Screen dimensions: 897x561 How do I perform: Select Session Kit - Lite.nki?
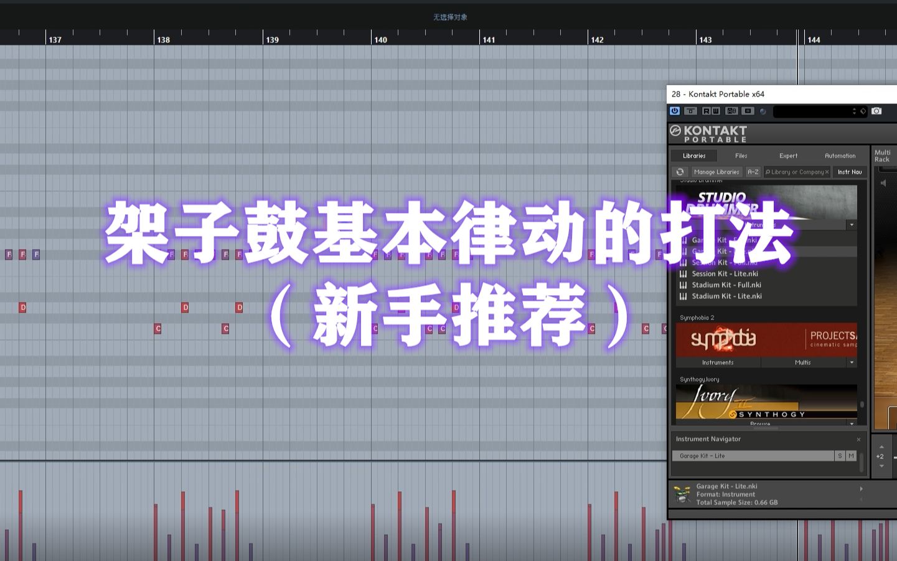pos(725,274)
